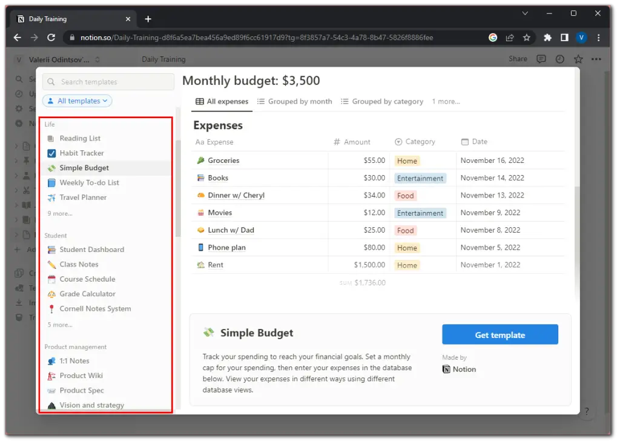
Task: Select the yellow Home category tag on Rent
Action: (407, 265)
